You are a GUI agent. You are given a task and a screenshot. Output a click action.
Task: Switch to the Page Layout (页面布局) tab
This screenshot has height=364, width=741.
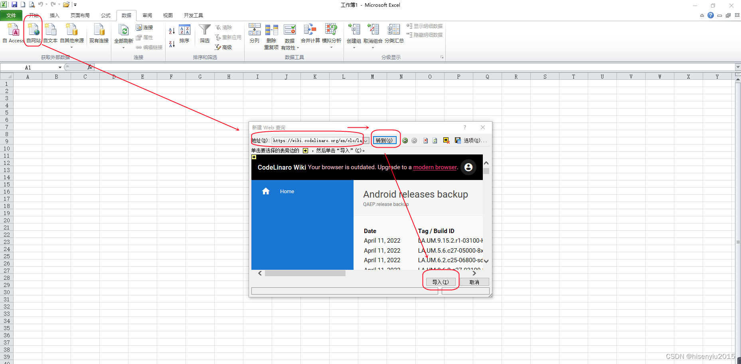[80, 16]
